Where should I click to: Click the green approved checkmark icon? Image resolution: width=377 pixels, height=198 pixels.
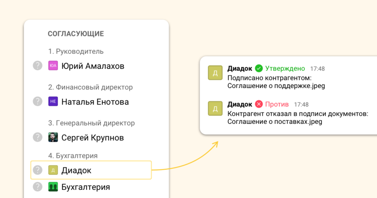pyautogui.click(x=259, y=68)
